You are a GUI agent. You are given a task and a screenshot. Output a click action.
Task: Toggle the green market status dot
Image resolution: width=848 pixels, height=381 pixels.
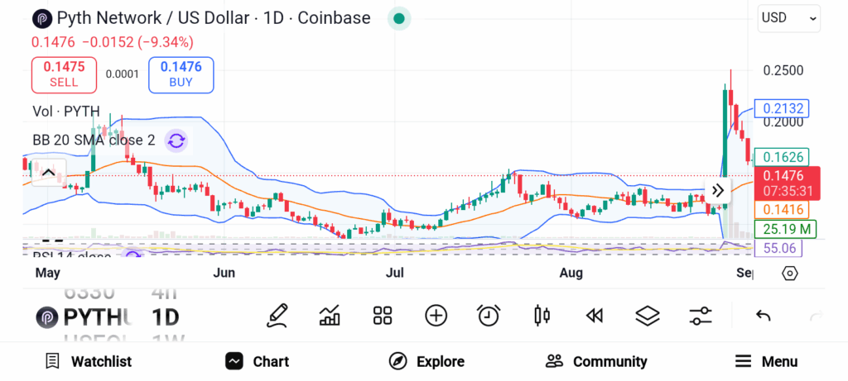pyautogui.click(x=399, y=18)
